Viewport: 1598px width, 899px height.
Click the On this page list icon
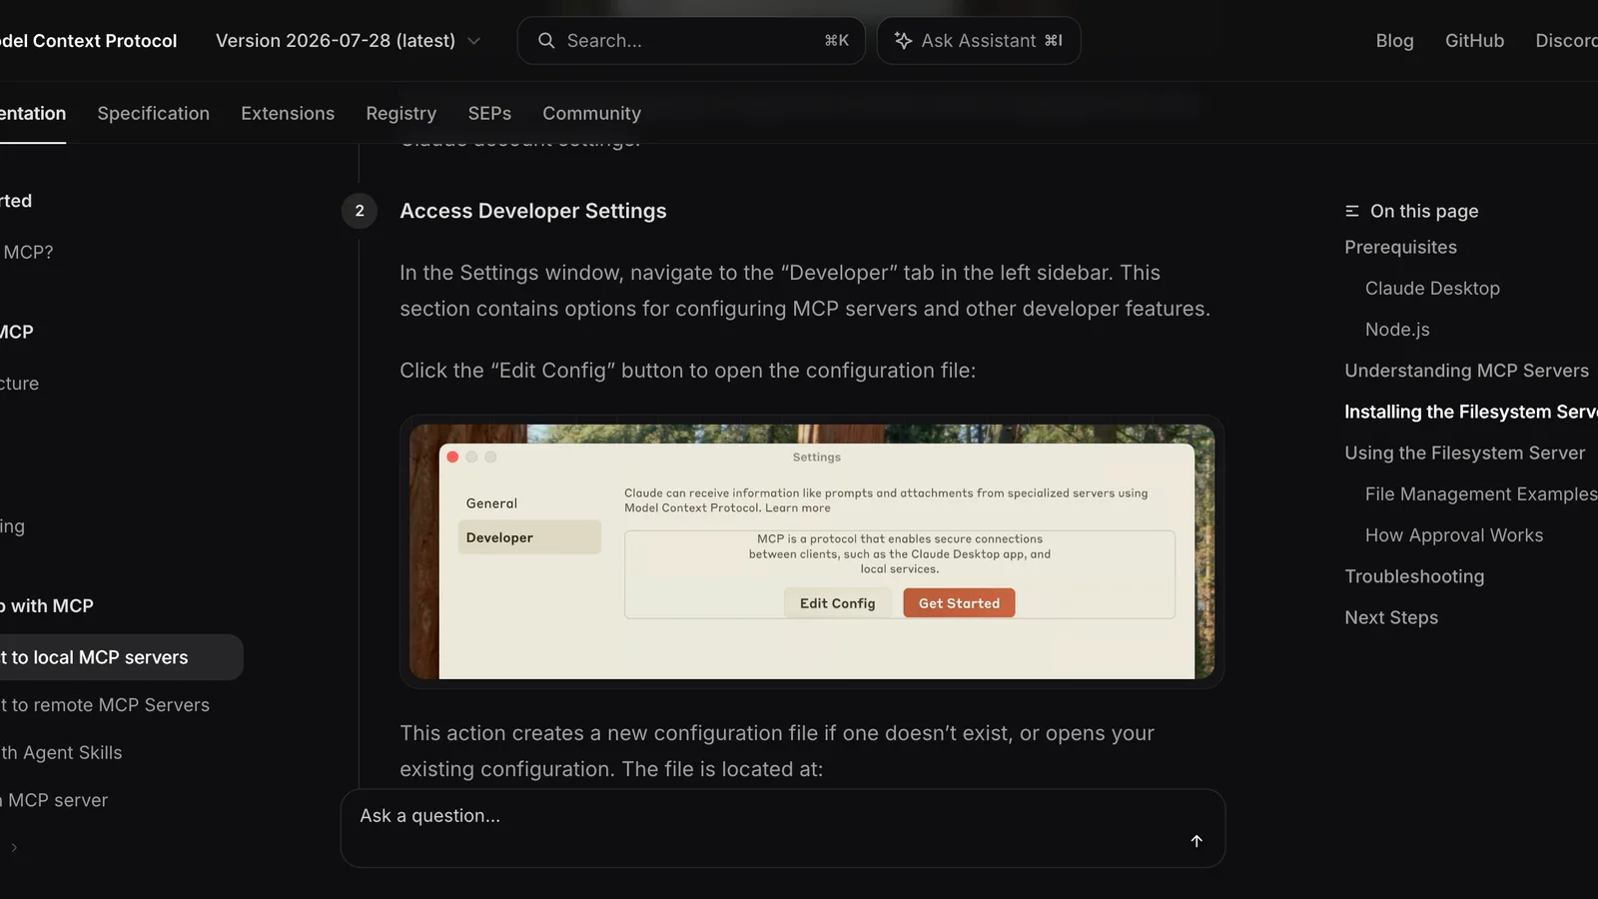(1352, 212)
